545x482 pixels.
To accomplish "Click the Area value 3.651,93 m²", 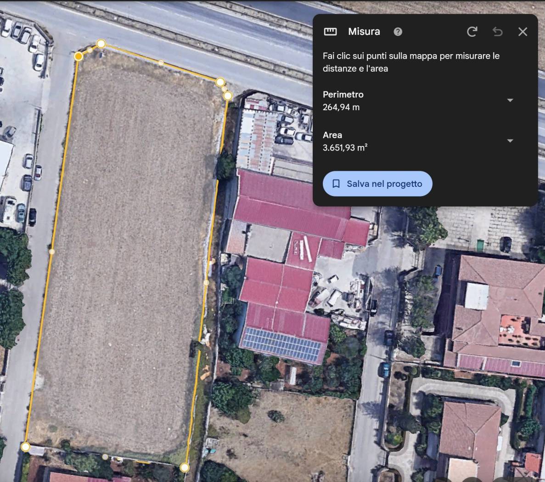I will [345, 148].
